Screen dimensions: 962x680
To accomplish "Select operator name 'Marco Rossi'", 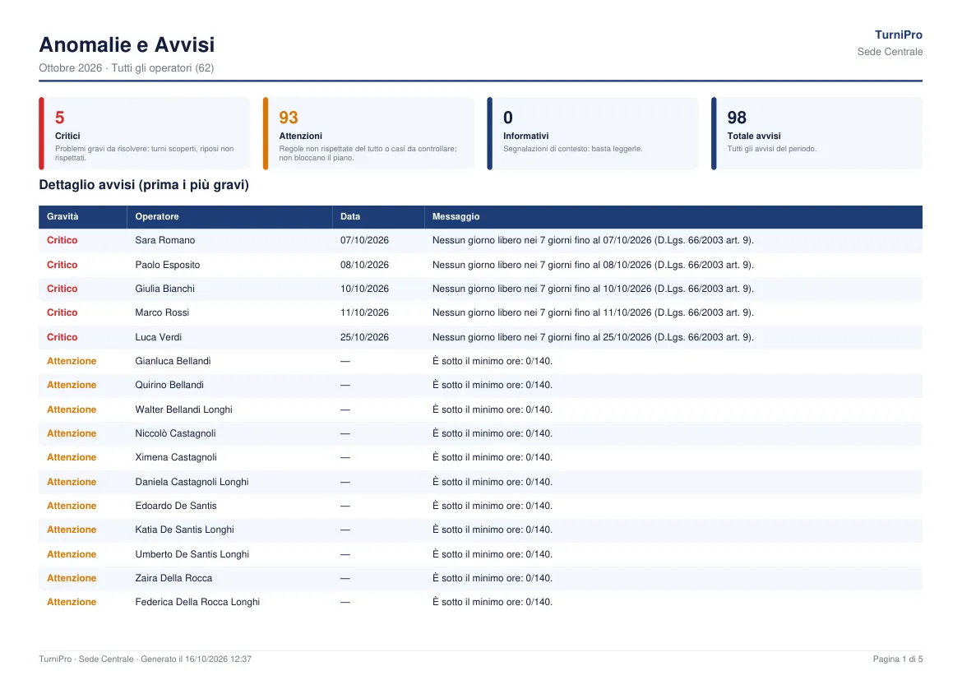I will 162,313.
